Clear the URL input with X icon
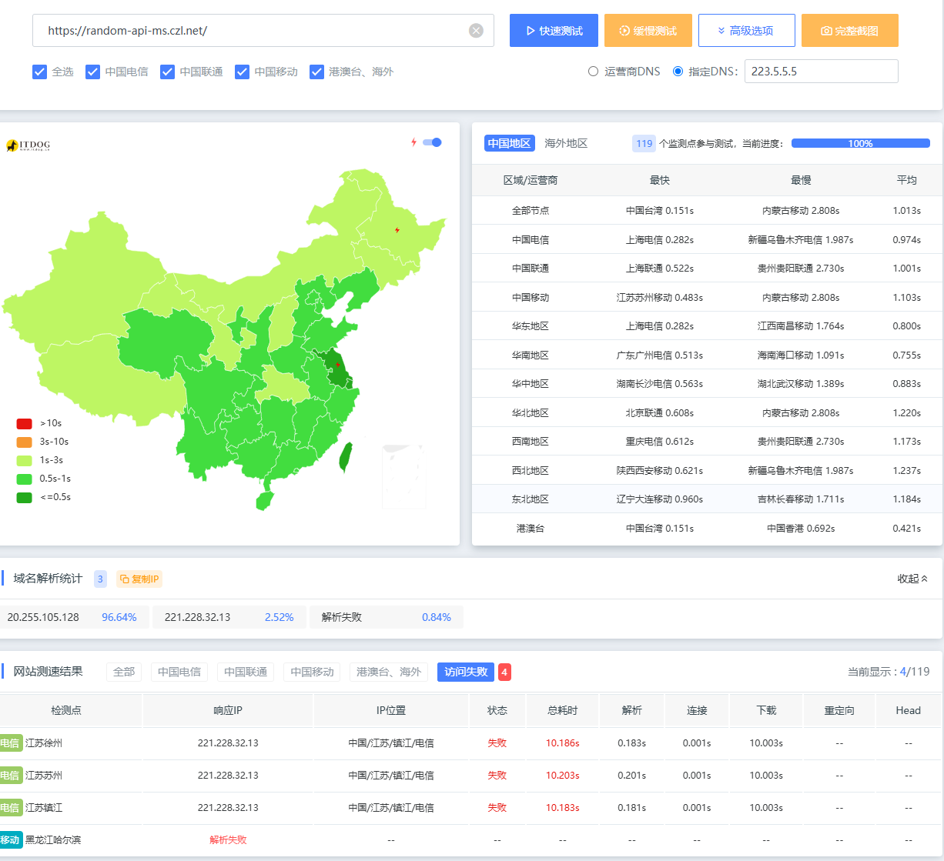Image resolution: width=944 pixels, height=861 pixels. [476, 31]
